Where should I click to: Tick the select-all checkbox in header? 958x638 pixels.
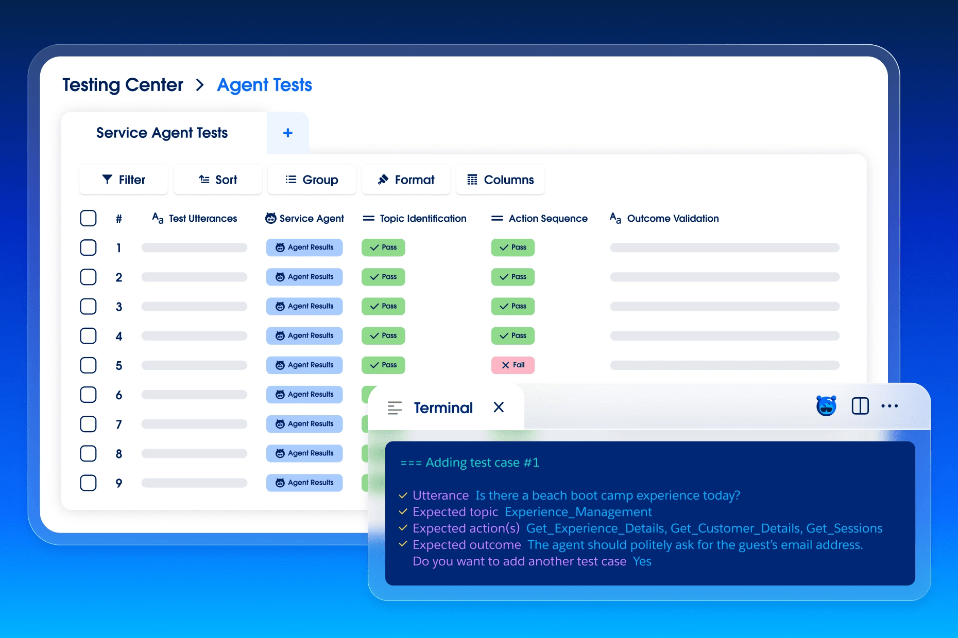pos(88,218)
